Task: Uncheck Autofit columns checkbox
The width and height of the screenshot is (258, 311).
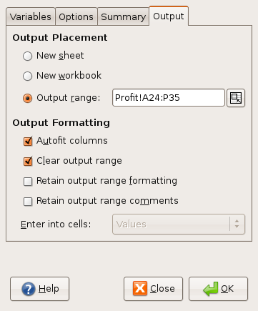Action: pos(28,141)
